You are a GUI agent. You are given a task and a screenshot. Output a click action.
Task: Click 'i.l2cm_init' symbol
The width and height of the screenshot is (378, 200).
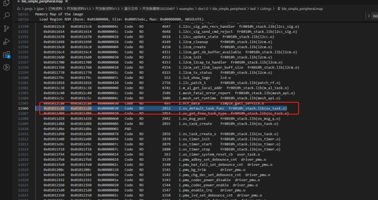pyautogui.click(x=190, y=57)
